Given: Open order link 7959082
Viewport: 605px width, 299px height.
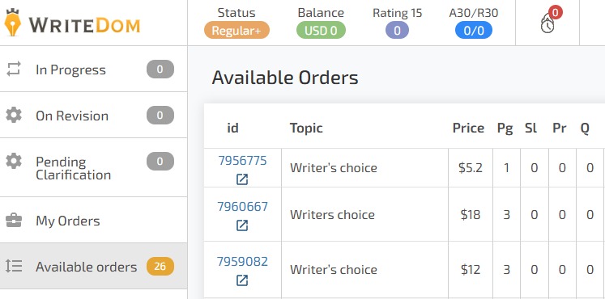Looking at the screenshot, I should click(x=242, y=261).
